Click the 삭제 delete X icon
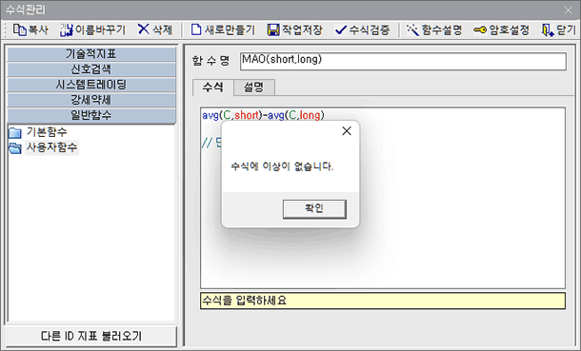Viewport: 581px width, 351px height. click(x=144, y=29)
